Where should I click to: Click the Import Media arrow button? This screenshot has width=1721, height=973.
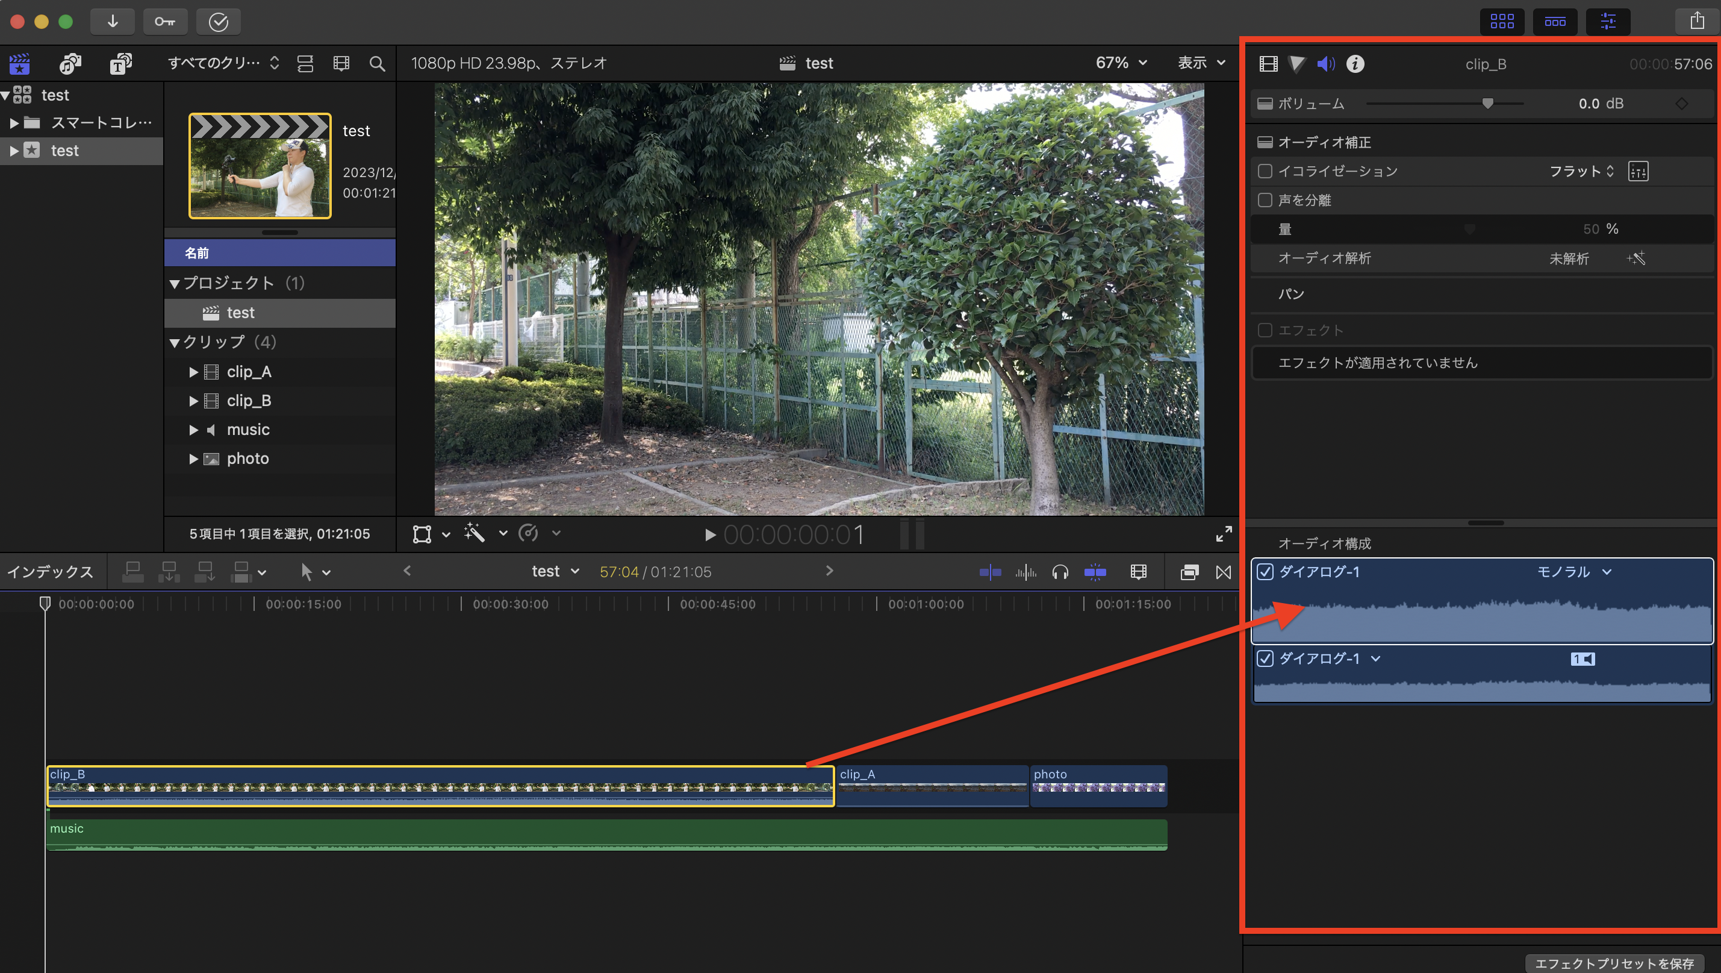(112, 21)
